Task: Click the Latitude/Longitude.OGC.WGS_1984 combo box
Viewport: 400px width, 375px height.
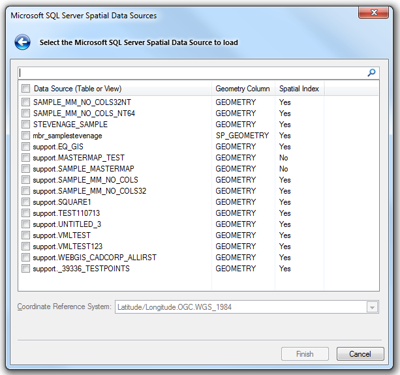Action: click(247, 307)
